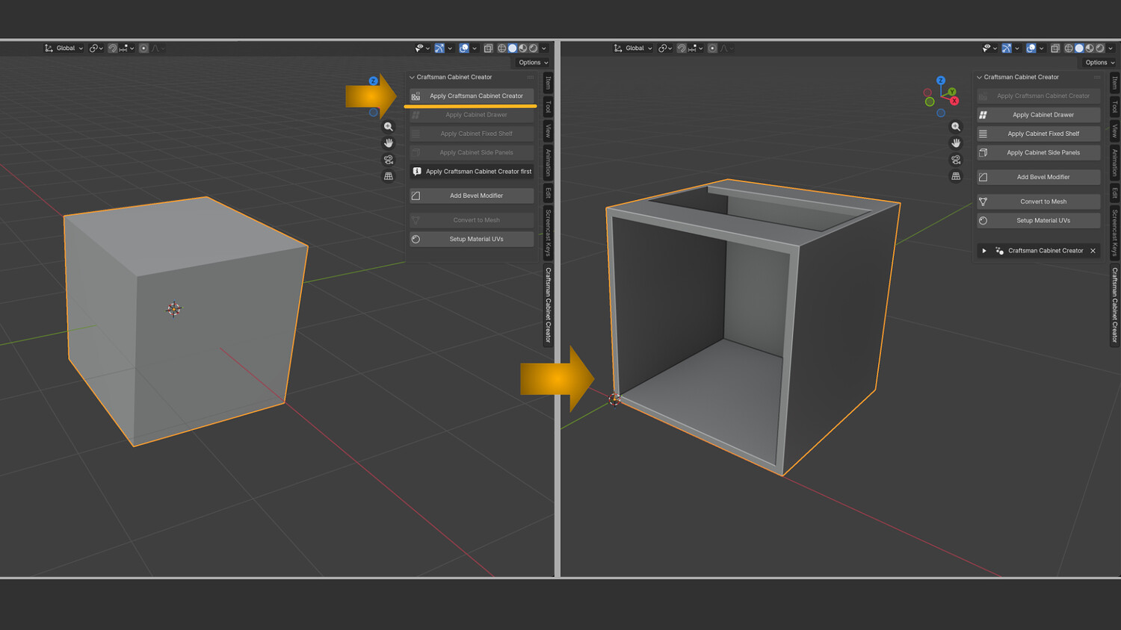Image resolution: width=1121 pixels, height=630 pixels.
Task: Click the Zoom view icon in left viewport
Action: (389, 127)
